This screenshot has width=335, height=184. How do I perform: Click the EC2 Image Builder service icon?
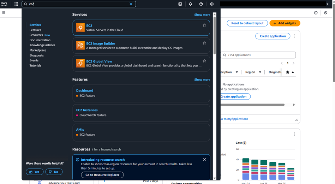point(80,45)
